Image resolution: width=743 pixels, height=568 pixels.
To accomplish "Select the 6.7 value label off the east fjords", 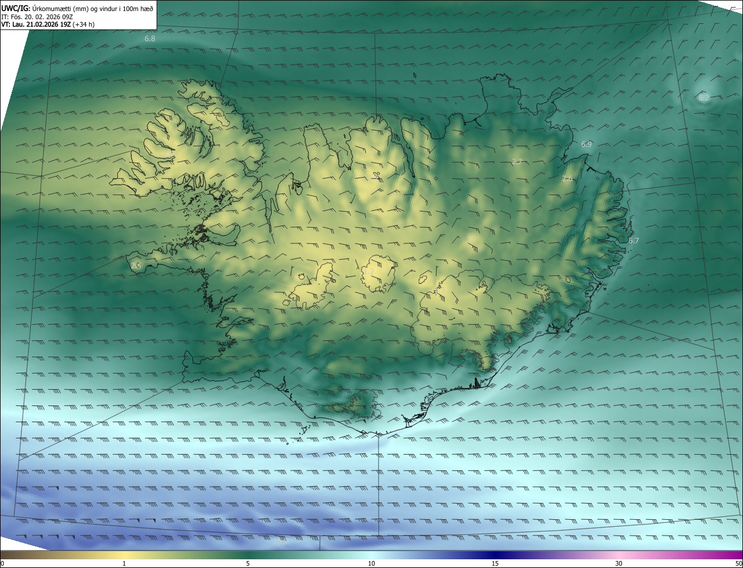I will [633, 240].
